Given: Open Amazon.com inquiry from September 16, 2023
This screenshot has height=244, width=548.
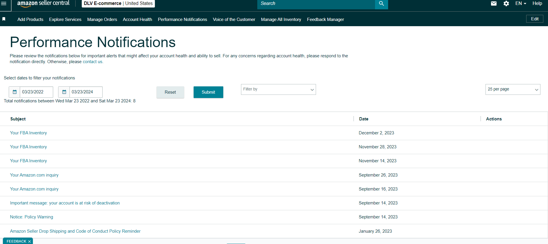Looking at the screenshot, I should (x=34, y=189).
